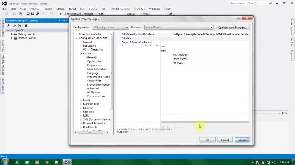Click the tree vertical scrollbar thumb

tap(111, 73)
